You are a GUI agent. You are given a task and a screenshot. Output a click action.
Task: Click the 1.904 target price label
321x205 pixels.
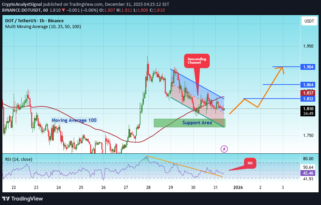pos(307,67)
